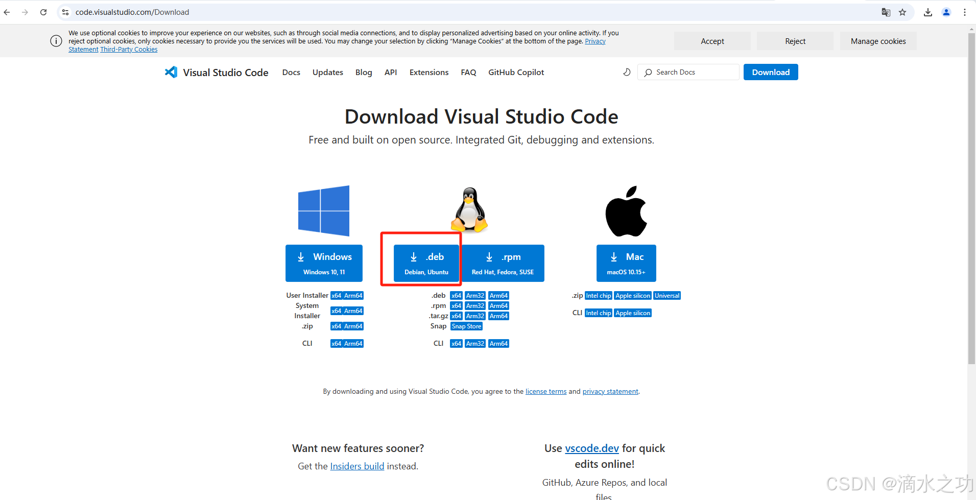Image resolution: width=976 pixels, height=500 pixels.
Task: Open the Blog menu item
Action: point(364,73)
